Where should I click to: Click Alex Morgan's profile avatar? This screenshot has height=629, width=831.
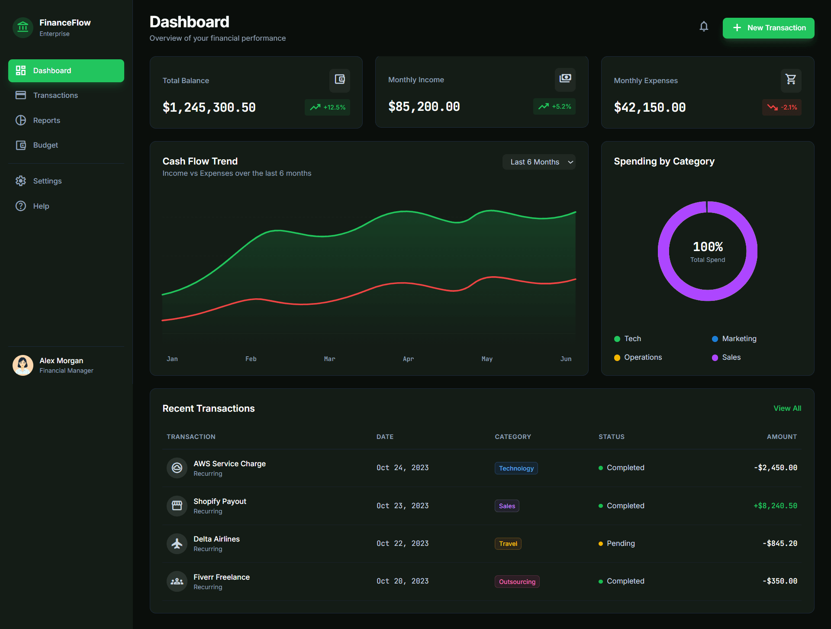tap(23, 365)
